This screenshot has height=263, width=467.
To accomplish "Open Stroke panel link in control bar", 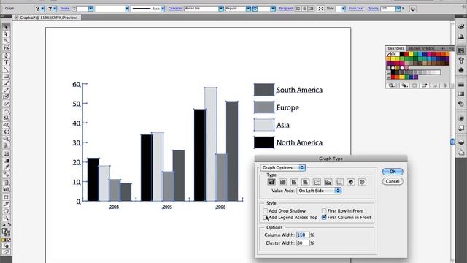I will click(x=65, y=9).
